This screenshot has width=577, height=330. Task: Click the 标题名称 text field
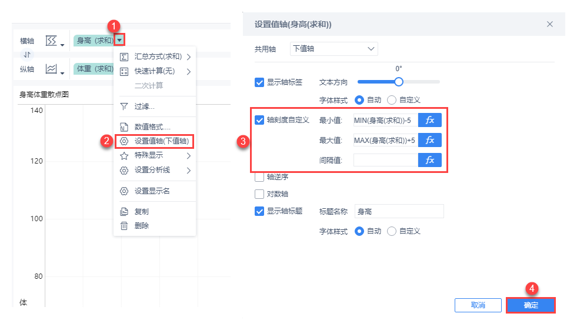399,211
